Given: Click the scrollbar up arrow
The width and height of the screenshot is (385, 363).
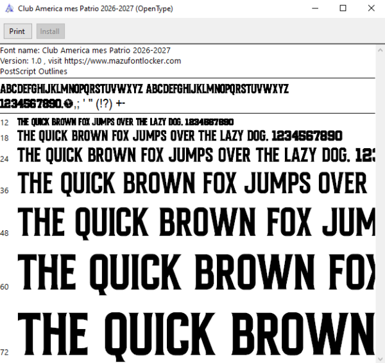Looking at the screenshot, I should pos(380,50).
